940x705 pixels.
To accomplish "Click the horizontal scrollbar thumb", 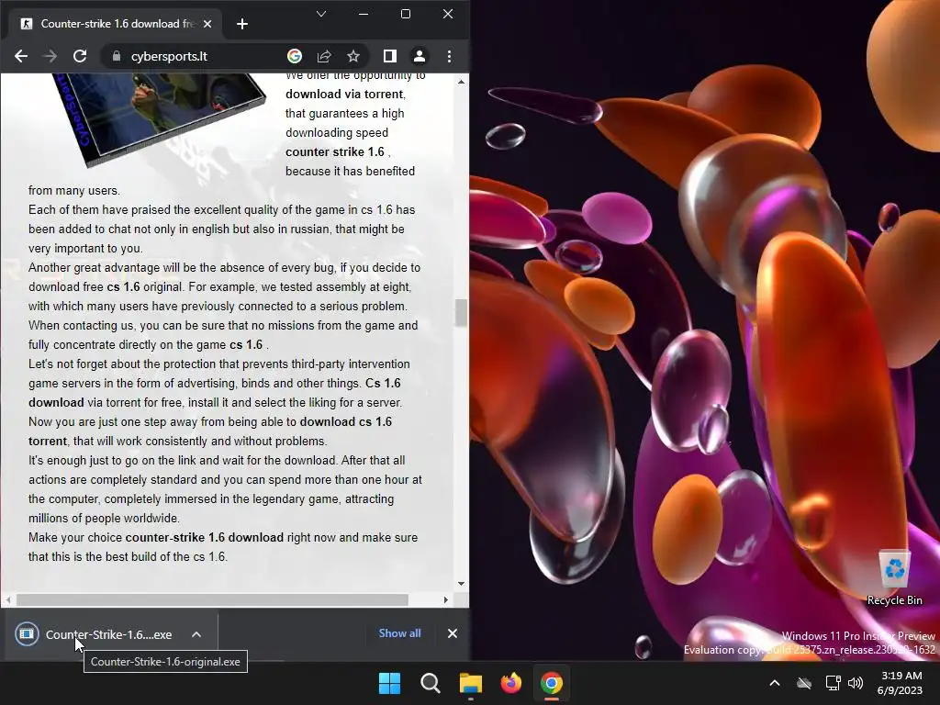I will [212, 599].
